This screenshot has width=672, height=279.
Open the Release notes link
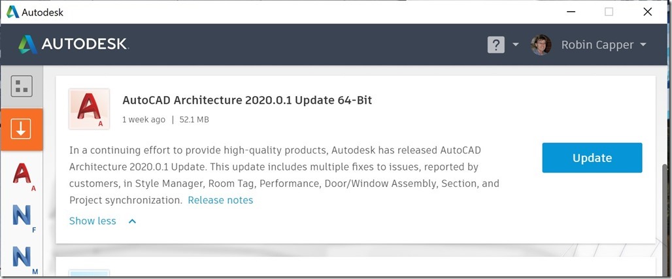point(220,200)
